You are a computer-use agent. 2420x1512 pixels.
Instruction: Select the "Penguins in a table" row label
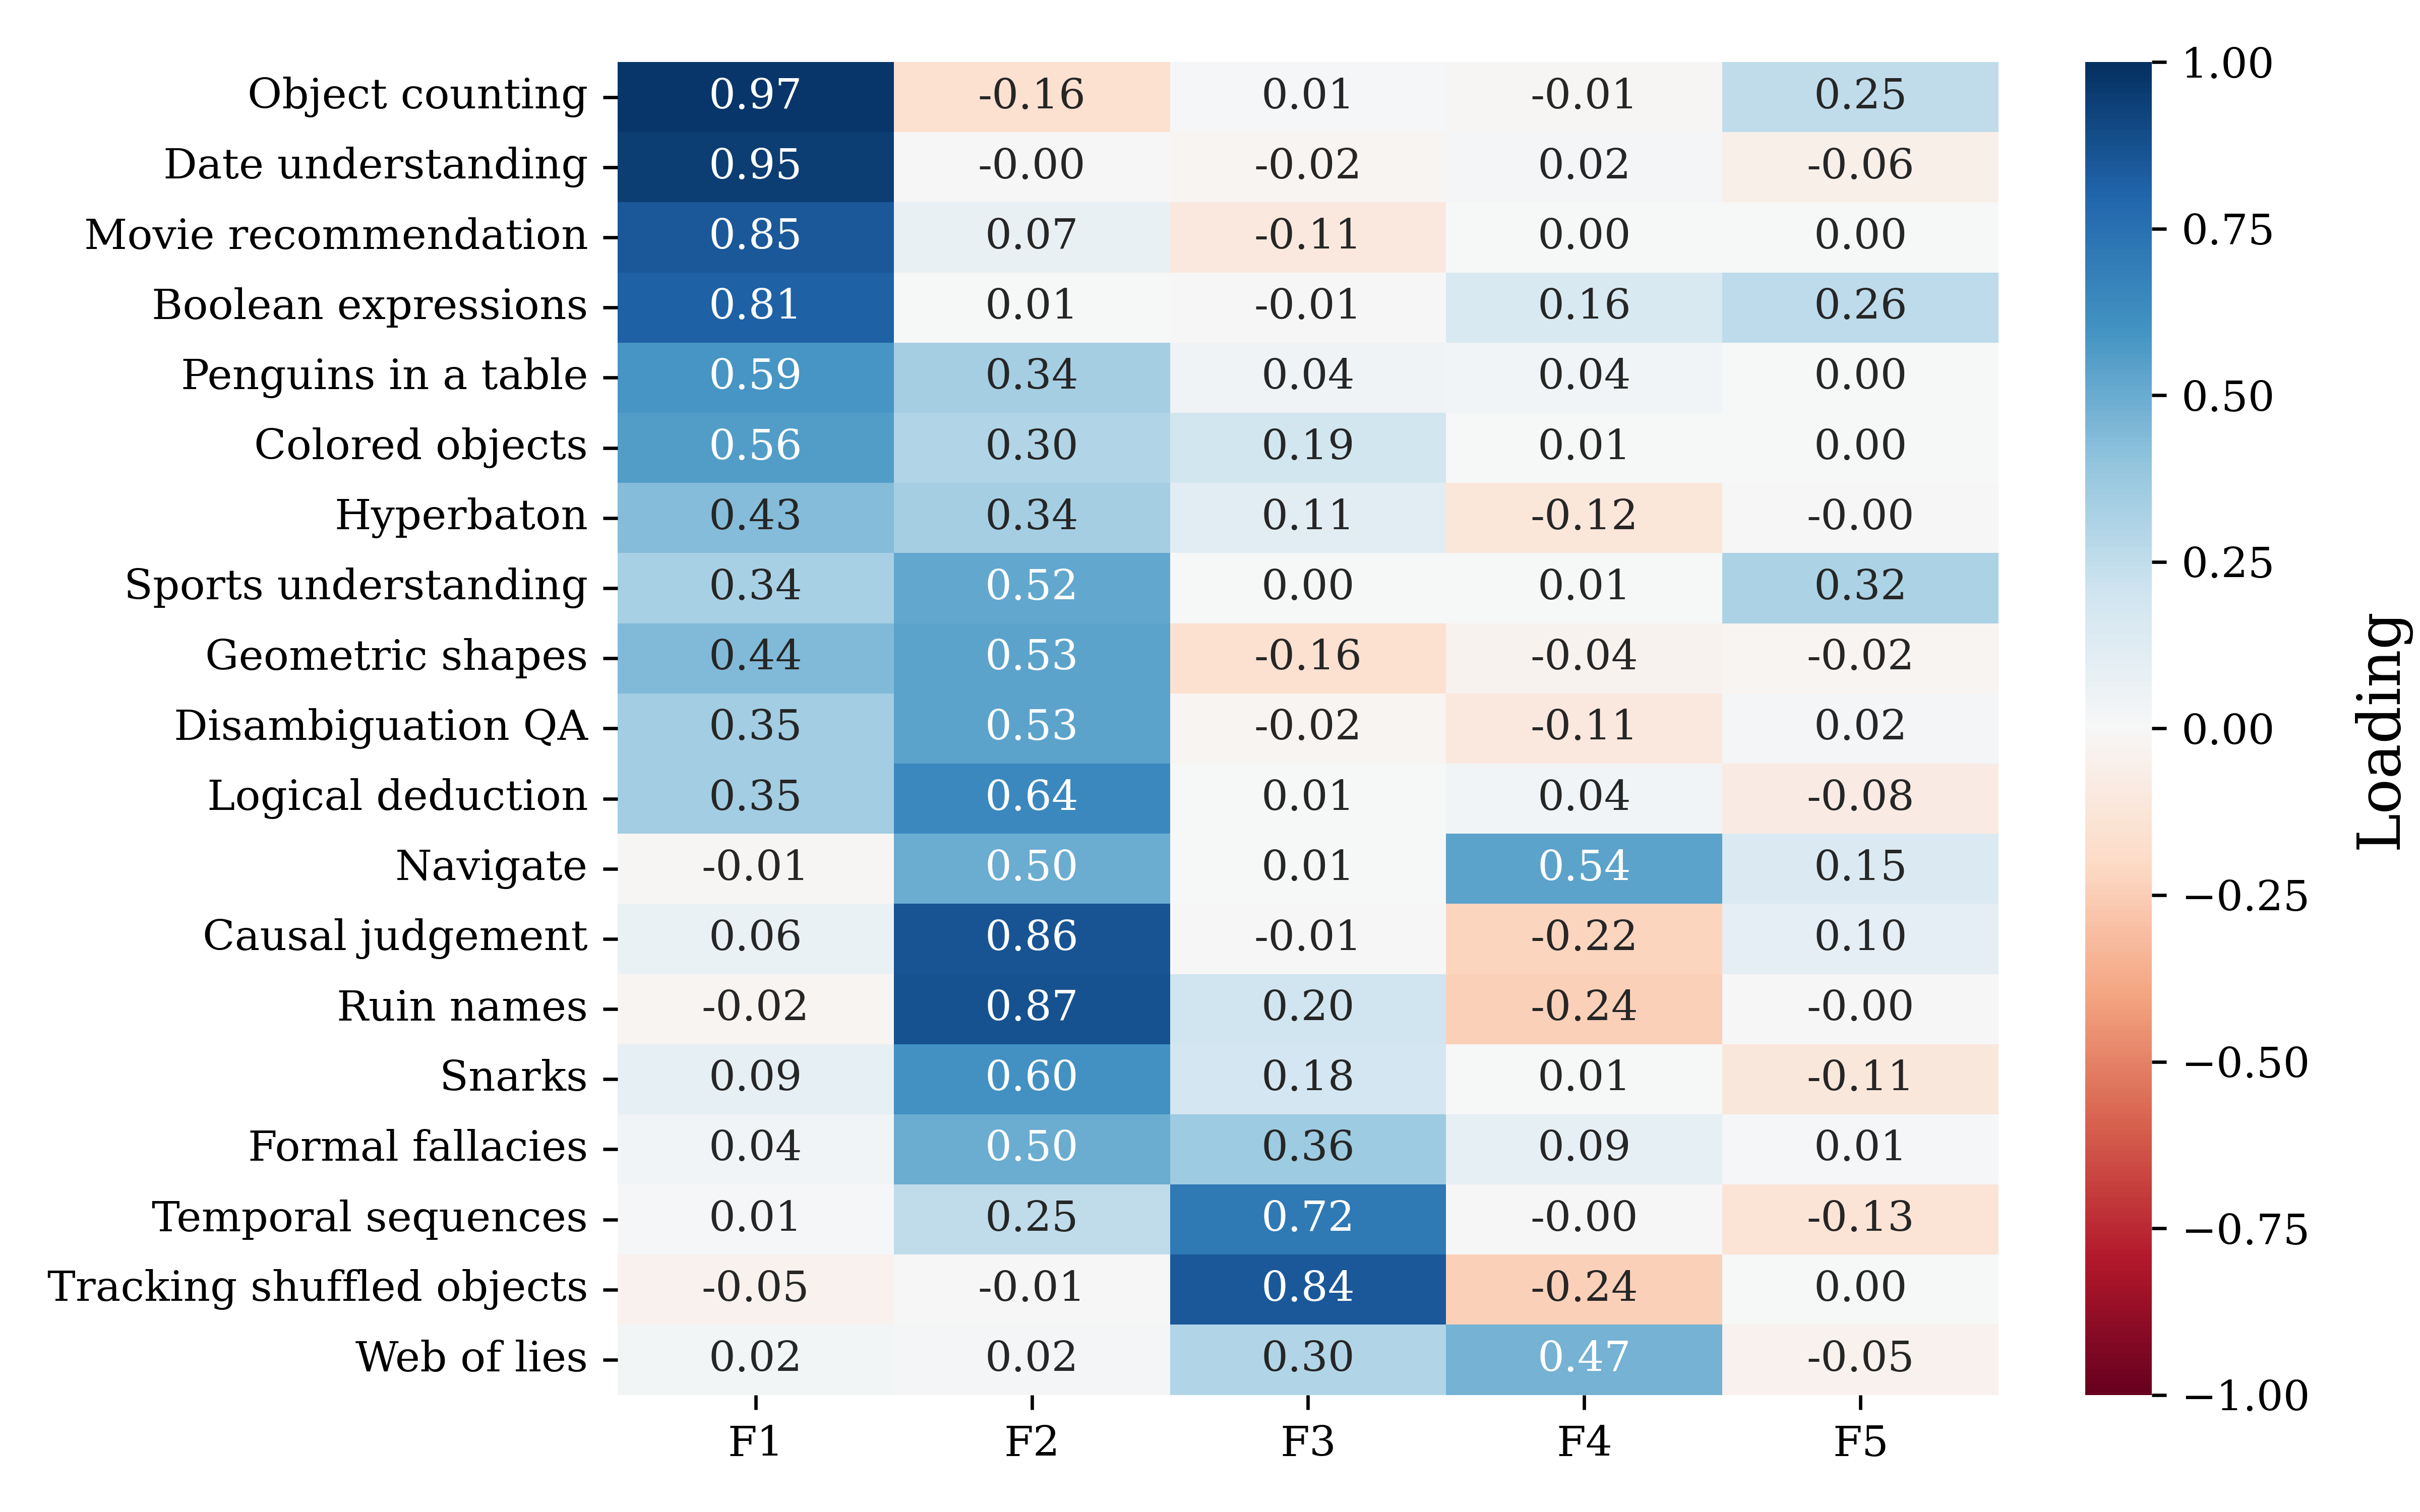[384, 376]
